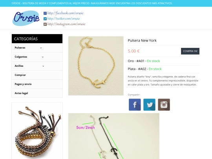
Task: Click the bracelet size measurement image
Action: [x=114, y=136]
